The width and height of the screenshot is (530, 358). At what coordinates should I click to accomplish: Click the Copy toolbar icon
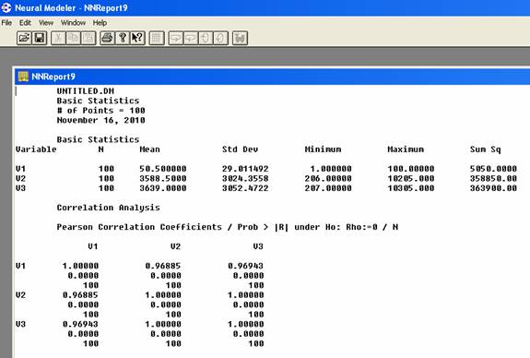click(74, 38)
